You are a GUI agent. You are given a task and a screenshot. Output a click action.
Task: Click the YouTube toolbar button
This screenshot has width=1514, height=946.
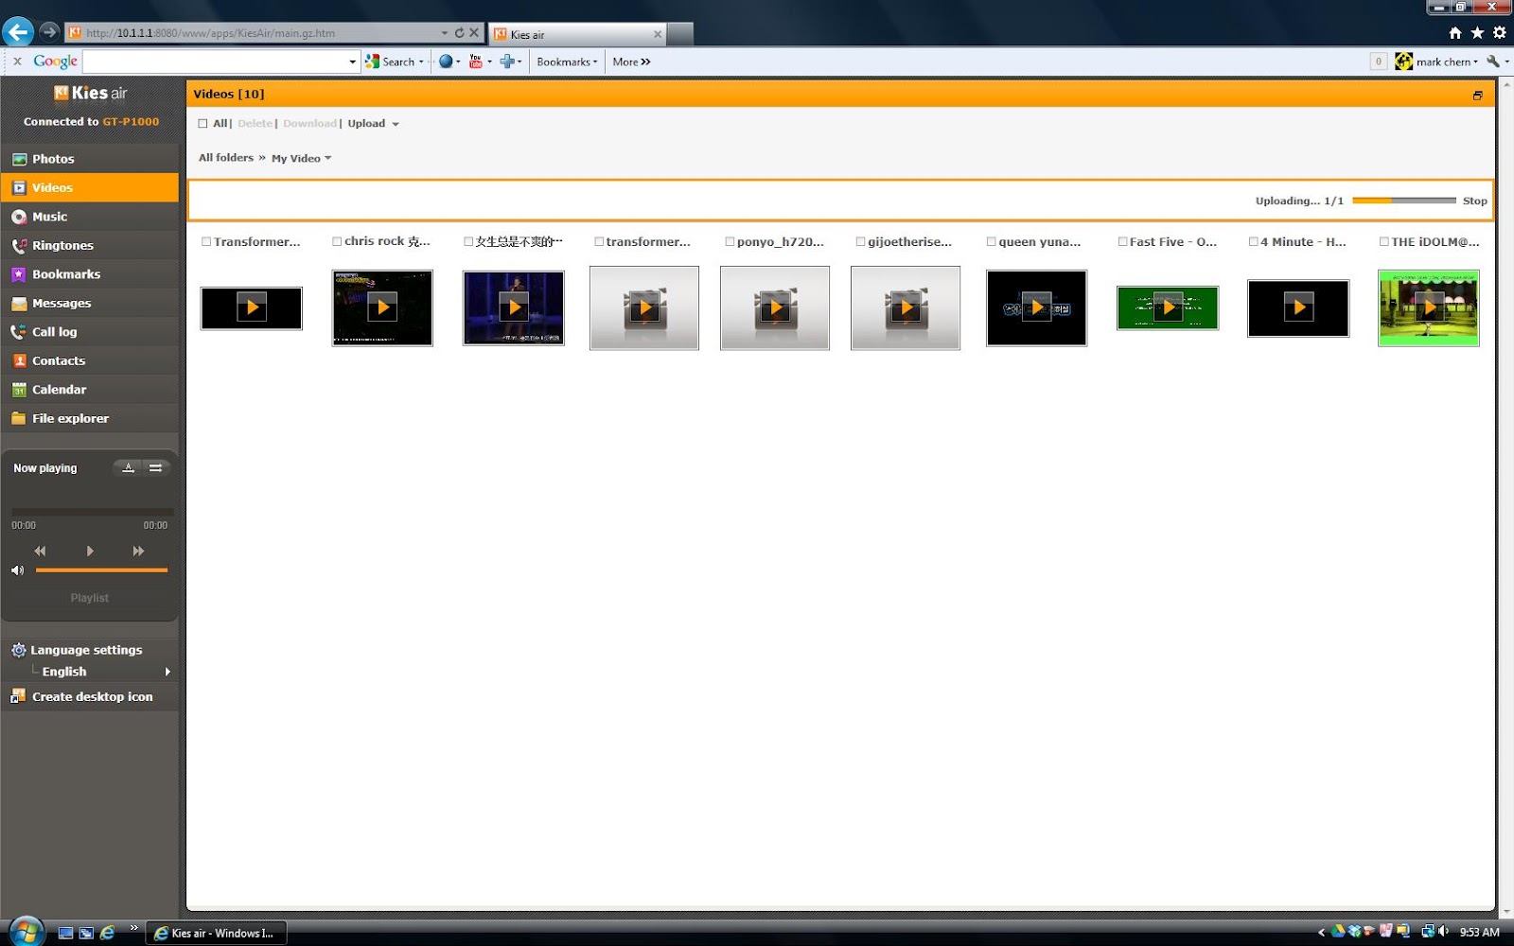(476, 61)
